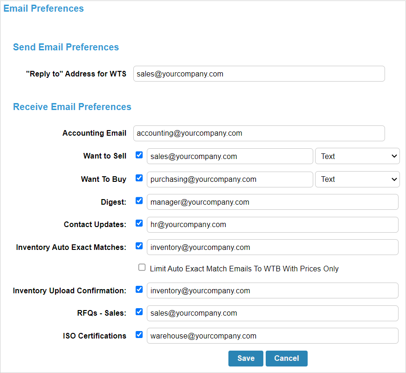Click the Cancel button
Screen dimensions: 406x373
coord(286,359)
